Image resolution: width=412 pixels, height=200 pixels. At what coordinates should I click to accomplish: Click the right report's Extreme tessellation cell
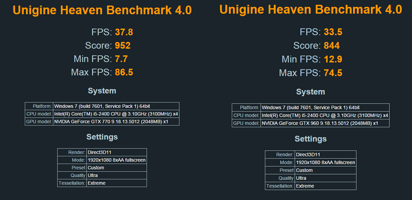click(x=325, y=186)
